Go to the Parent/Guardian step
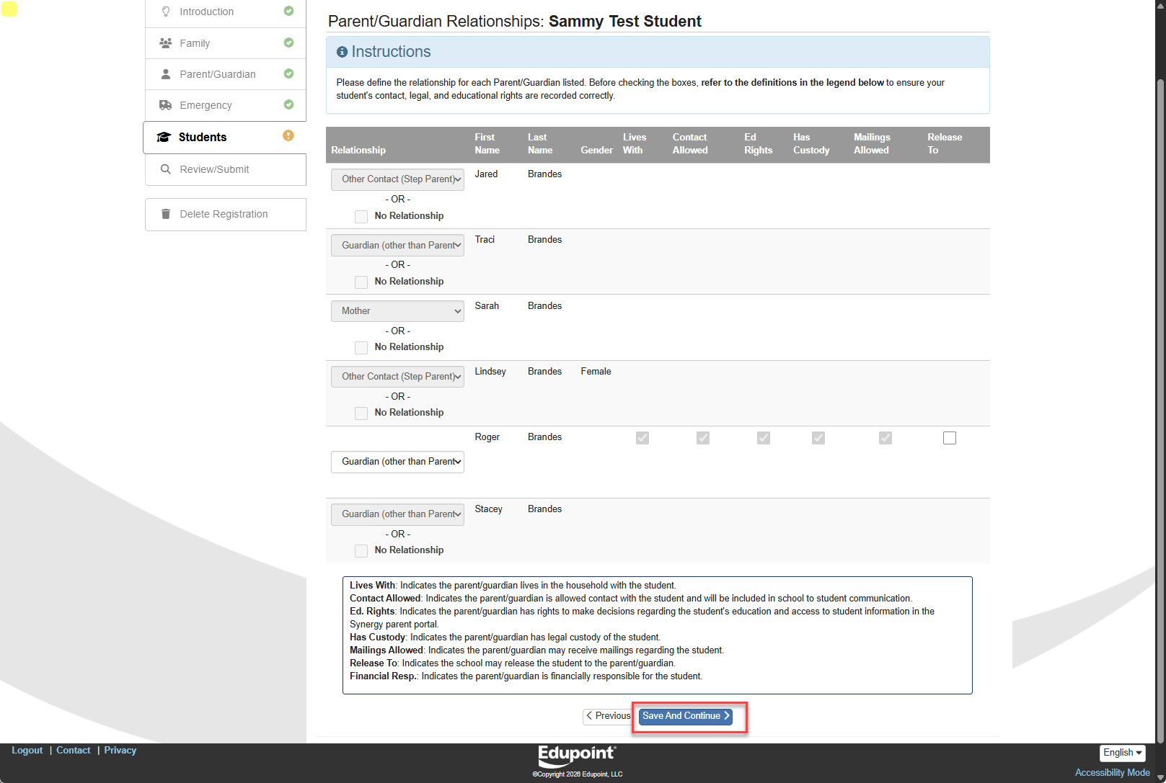The width and height of the screenshot is (1166, 783). click(x=225, y=74)
